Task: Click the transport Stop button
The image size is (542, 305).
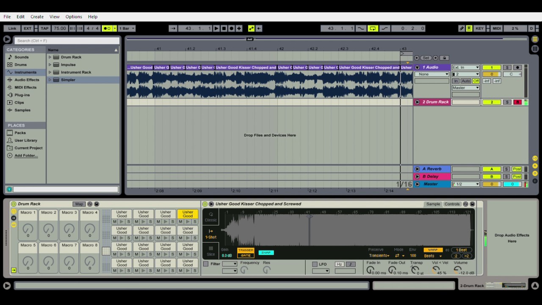Action: [224, 28]
